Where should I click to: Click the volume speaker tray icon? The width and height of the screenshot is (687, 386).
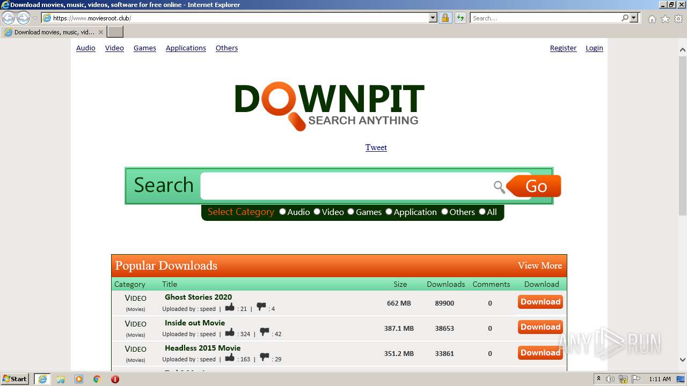pos(610,379)
